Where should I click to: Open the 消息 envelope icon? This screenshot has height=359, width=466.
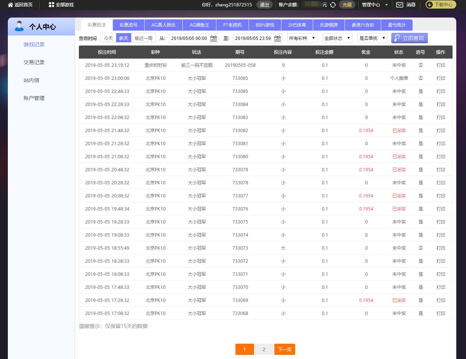pos(399,5)
